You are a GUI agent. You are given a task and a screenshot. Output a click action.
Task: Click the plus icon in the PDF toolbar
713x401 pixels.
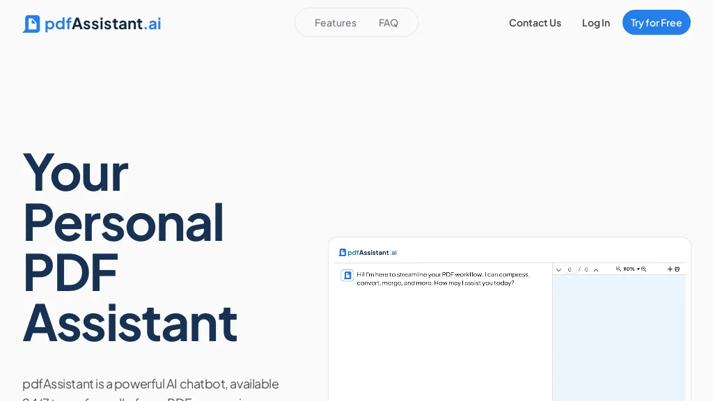pyautogui.click(x=670, y=269)
